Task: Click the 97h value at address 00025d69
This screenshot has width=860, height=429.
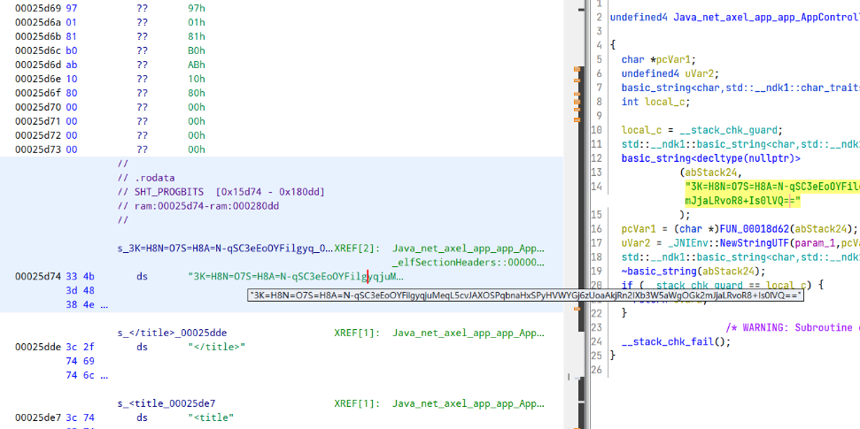Action: 196,8
